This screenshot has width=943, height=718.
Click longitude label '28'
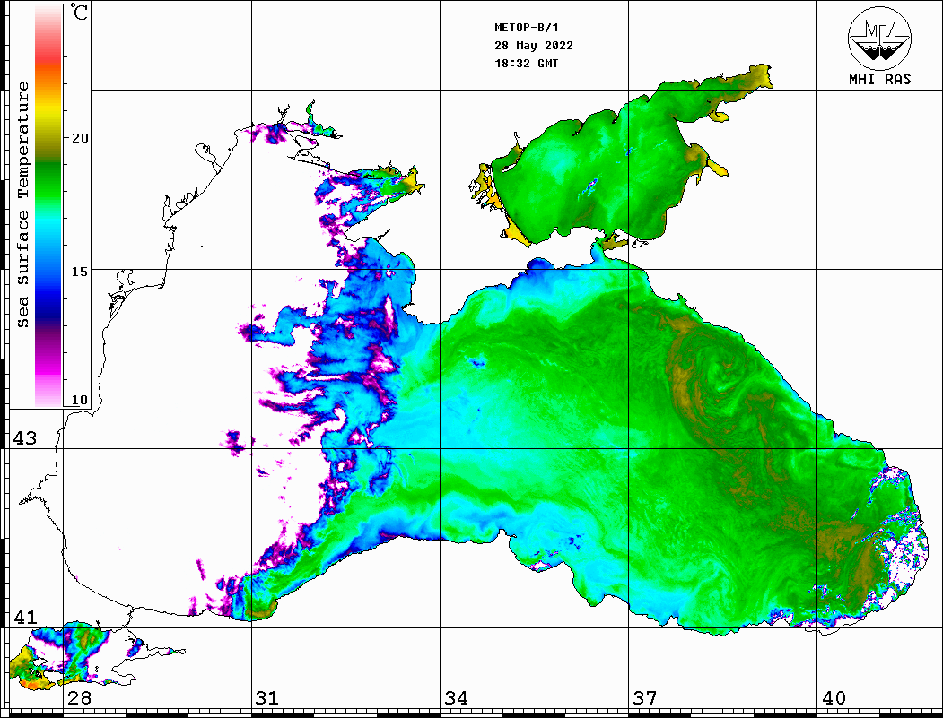pos(80,697)
